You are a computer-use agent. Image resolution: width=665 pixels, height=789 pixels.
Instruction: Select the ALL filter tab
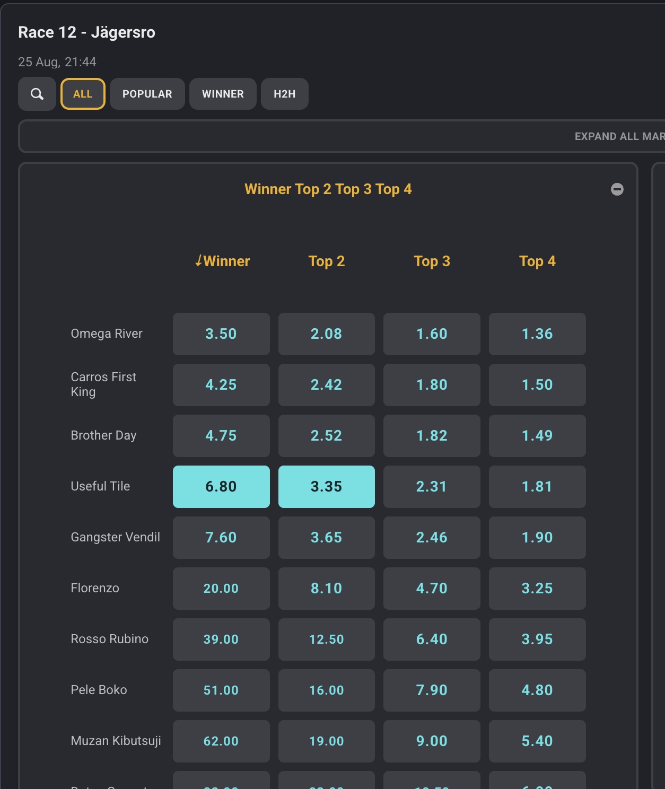(x=83, y=94)
